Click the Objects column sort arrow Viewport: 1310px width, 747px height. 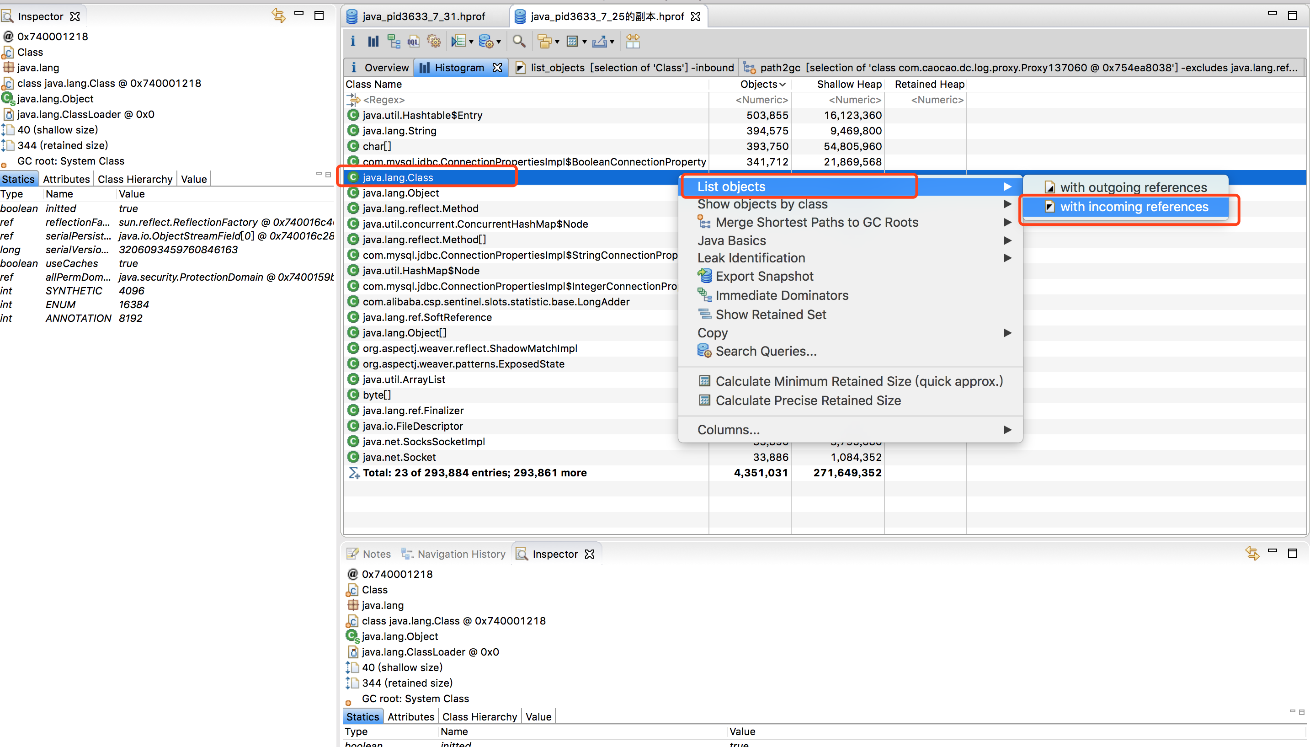coord(782,85)
